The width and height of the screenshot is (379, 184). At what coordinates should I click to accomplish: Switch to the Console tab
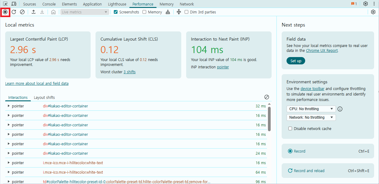tap(49, 4)
